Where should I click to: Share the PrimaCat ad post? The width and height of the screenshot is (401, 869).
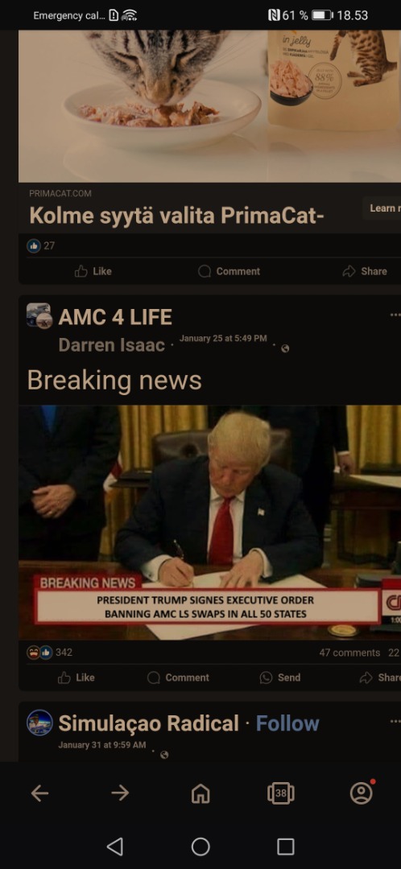(x=365, y=271)
